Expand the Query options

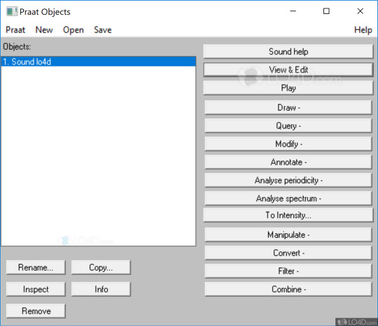pos(288,125)
